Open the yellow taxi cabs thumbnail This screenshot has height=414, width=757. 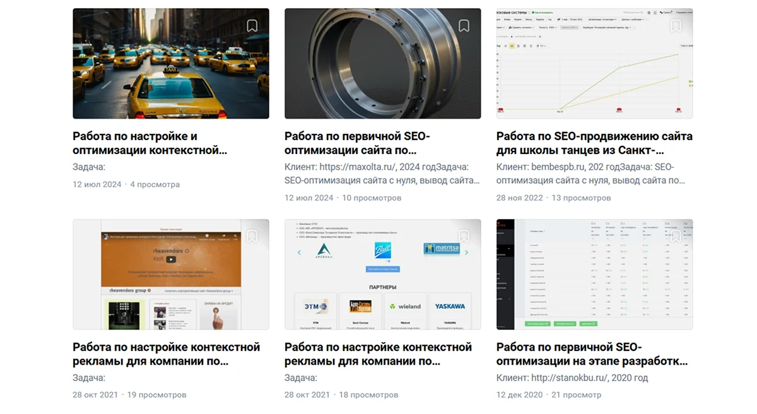(x=170, y=63)
